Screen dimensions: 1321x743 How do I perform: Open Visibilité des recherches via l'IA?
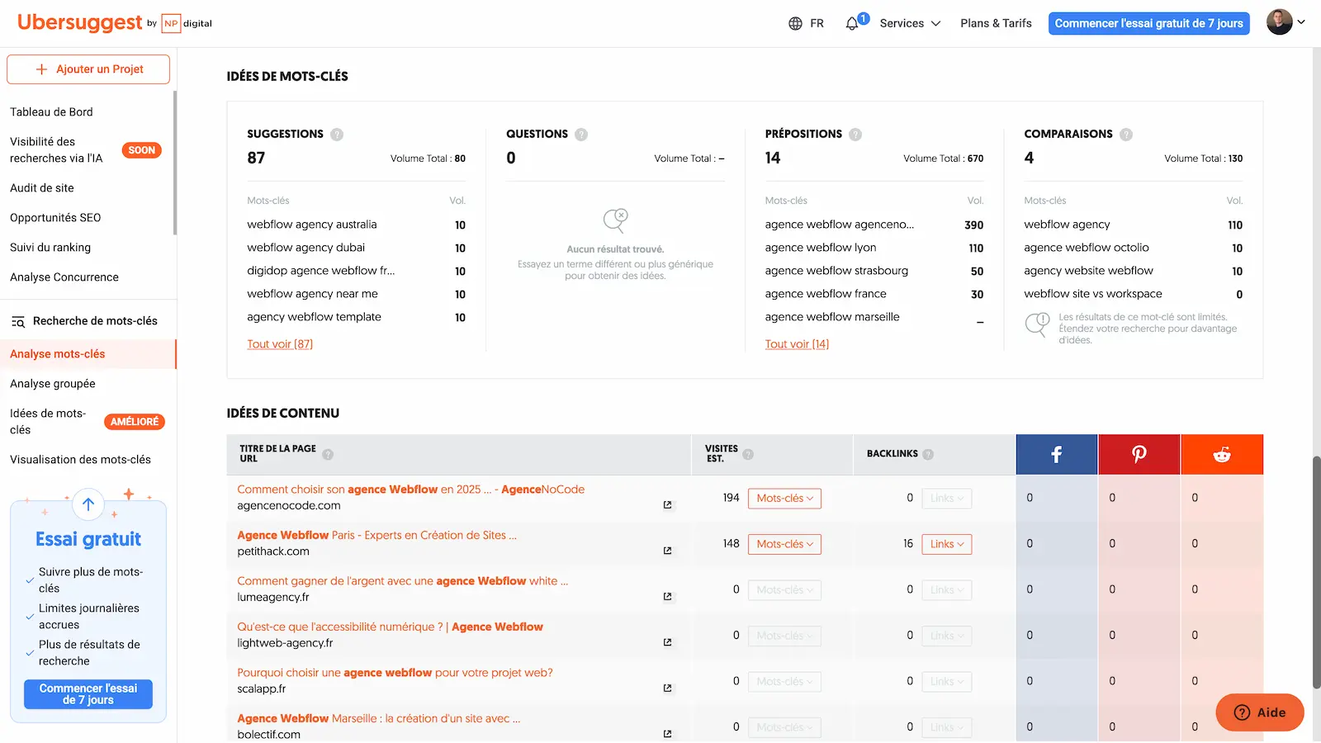pyautogui.click(x=56, y=150)
